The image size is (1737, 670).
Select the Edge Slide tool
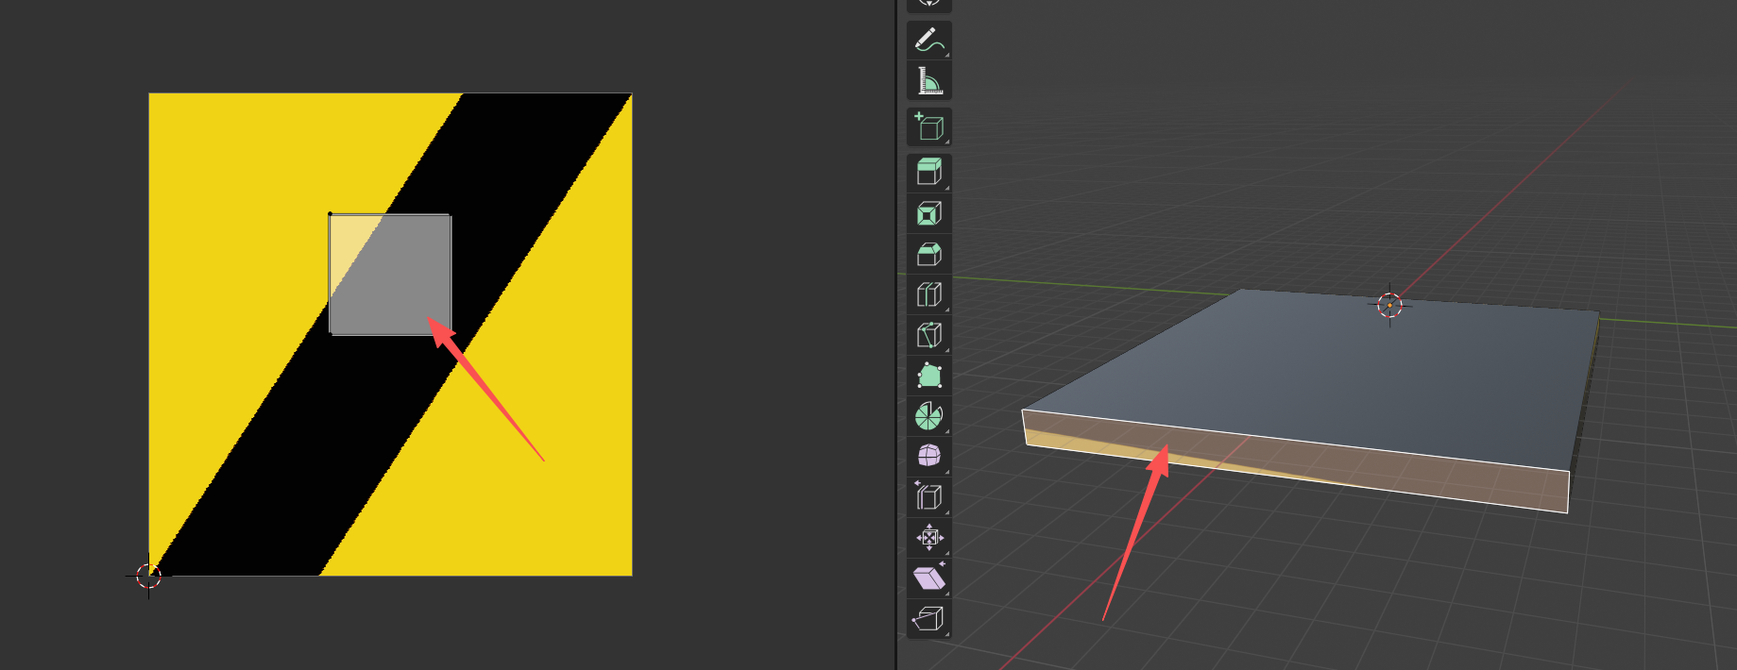point(929,496)
